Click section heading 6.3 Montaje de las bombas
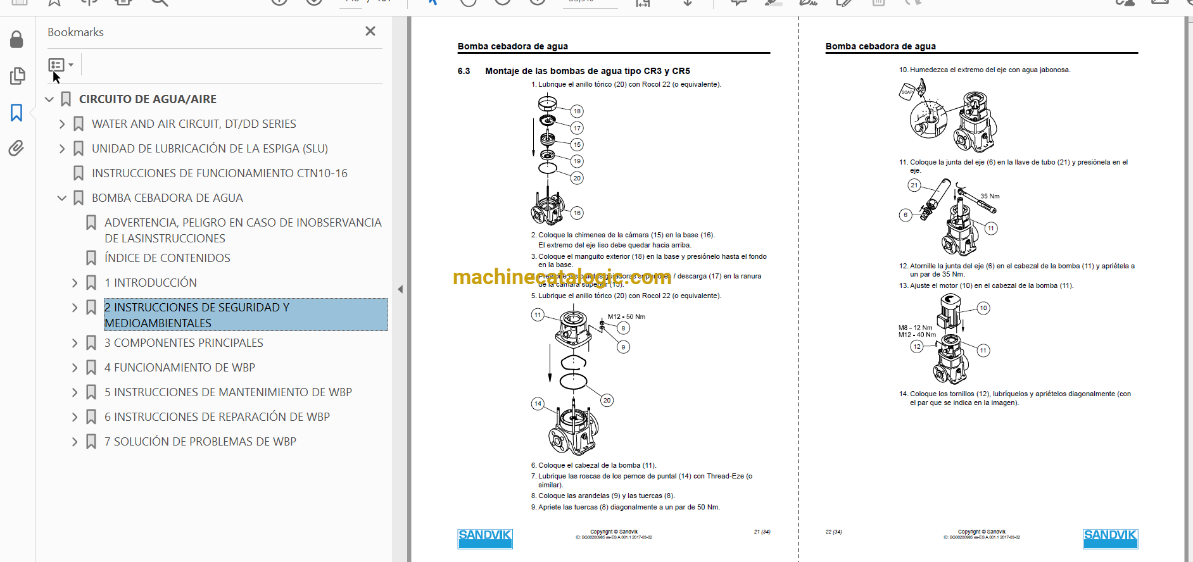Image resolution: width=1193 pixels, height=562 pixels. coord(574,71)
